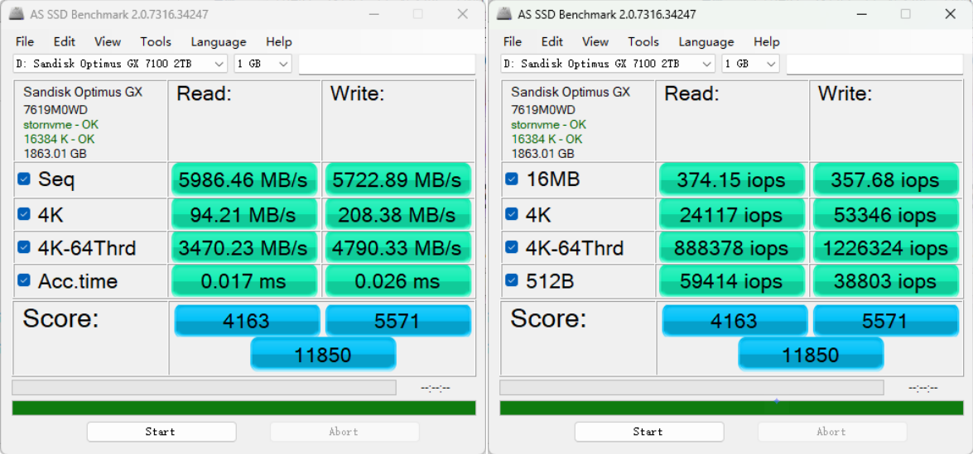The image size is (973, 454).
Task: Click the green progress bar in left window
Action: click(x=243, y=408)
